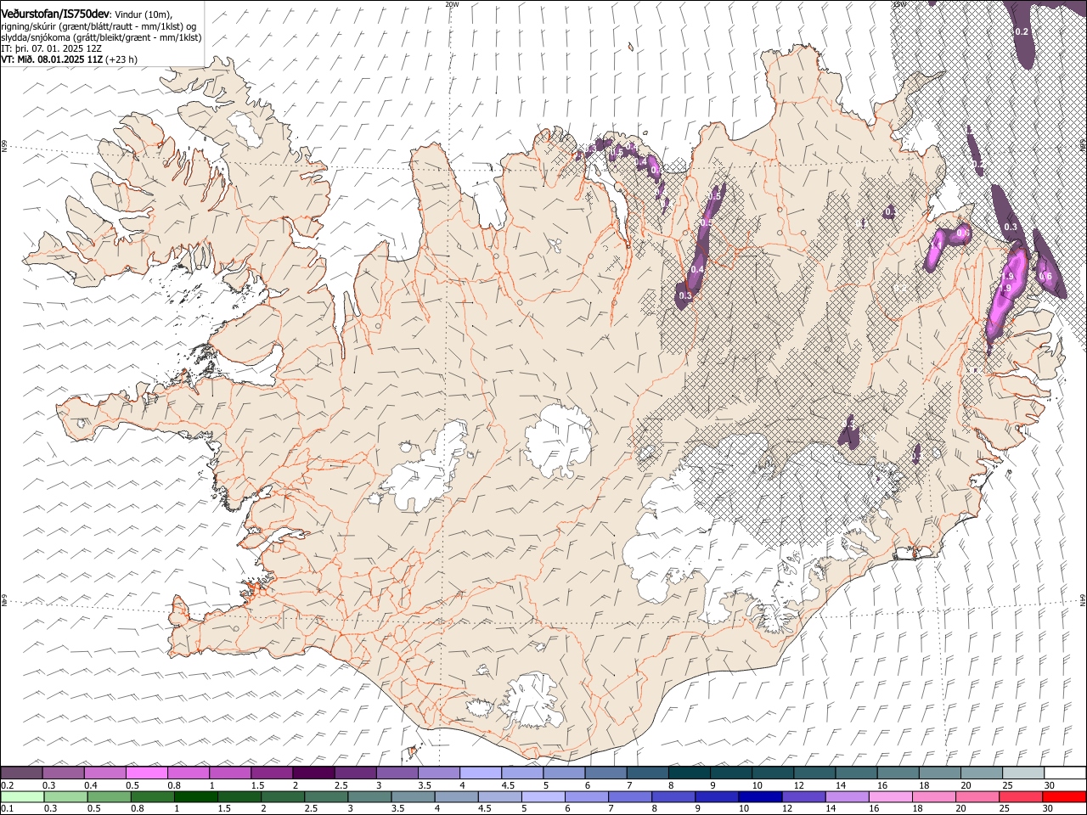The width and height of the screenshot is (1087, 815).
Task: Click the white snow-scale swatch above 30
Action: [1066, 773]
